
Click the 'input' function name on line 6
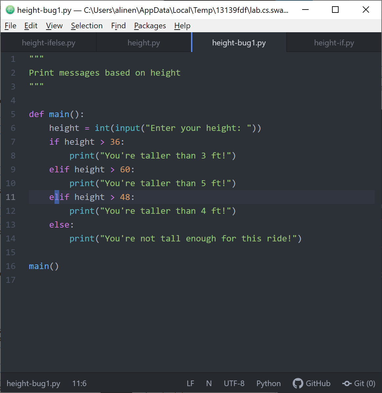pyautogui.click(x=128, y=128)
